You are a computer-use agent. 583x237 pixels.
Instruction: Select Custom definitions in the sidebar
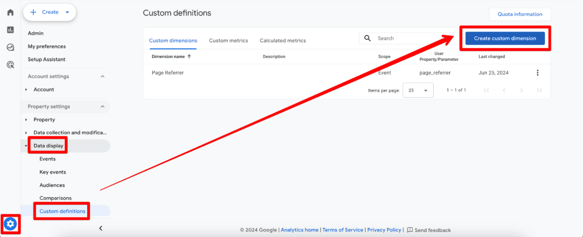pyautogui.click(x=63, y=211)
